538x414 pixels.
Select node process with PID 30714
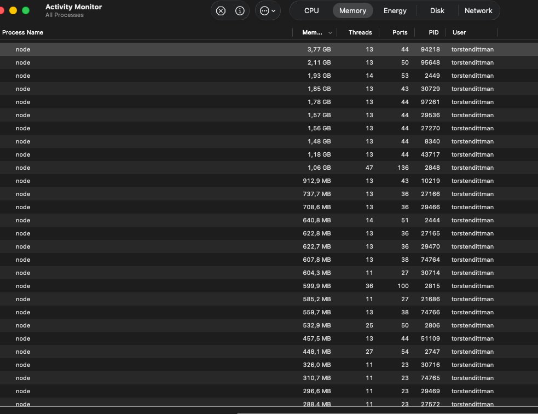click(269, 273)
